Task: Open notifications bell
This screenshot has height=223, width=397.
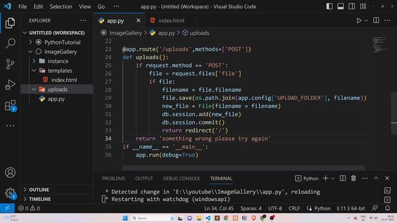Action: click(x=387, y=208)
